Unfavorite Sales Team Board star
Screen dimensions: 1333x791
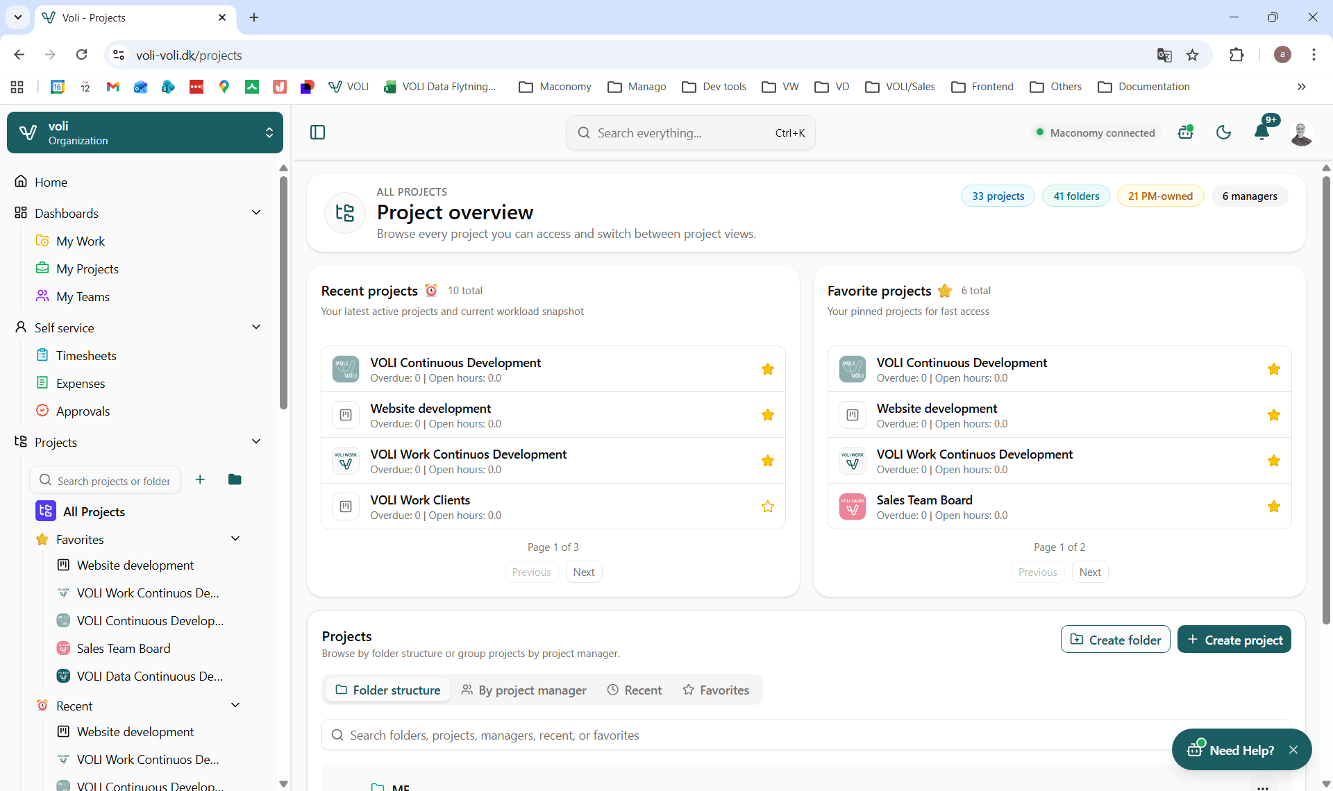tap(1273, 507)
